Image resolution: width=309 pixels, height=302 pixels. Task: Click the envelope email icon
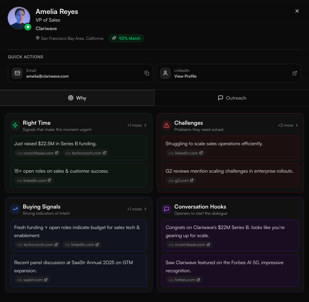(17, 73)
